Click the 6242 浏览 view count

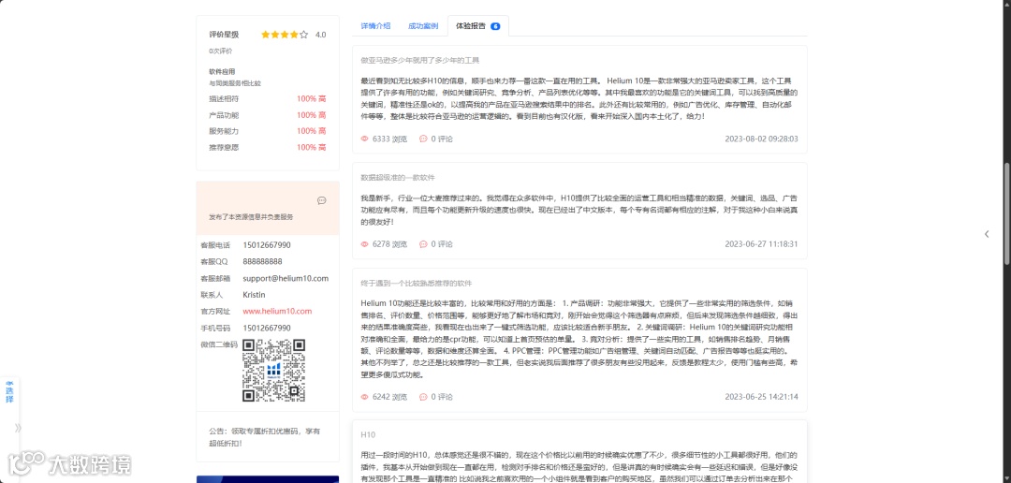pyautogui.click(x=389, y=397)
